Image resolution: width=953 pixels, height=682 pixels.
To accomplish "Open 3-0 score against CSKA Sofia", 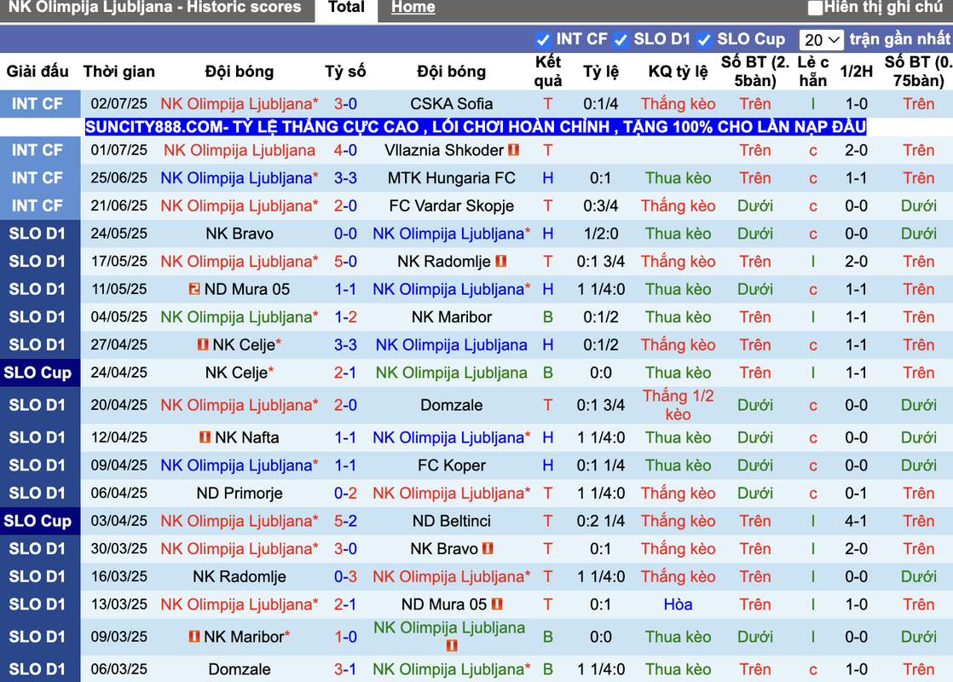I will [345, 104].
